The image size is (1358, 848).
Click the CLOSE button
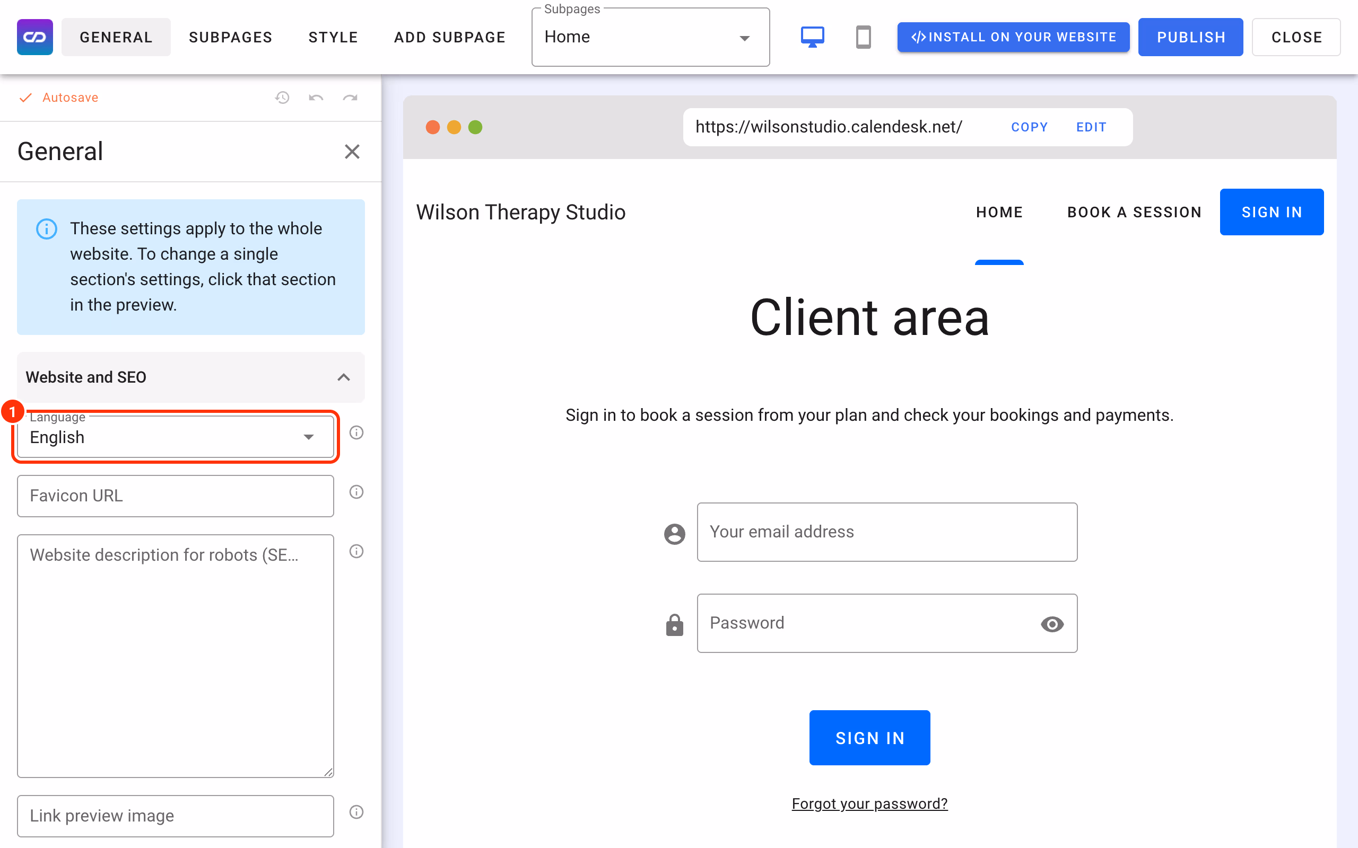pyautogui.click(x=1296, y=37)
